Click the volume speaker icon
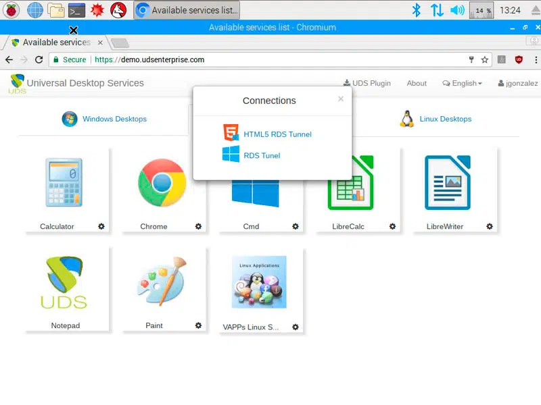This screenshot has width=541, height=405. coord(458,10)
